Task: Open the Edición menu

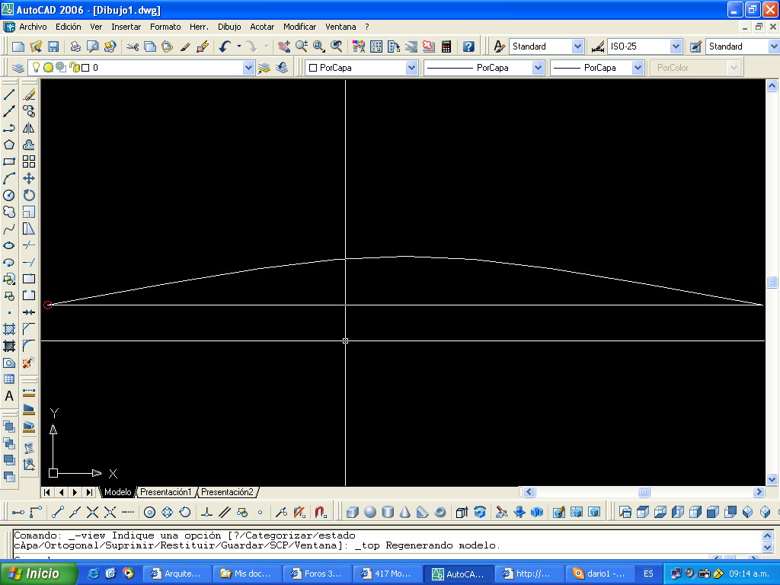Action: coord(68,27)
